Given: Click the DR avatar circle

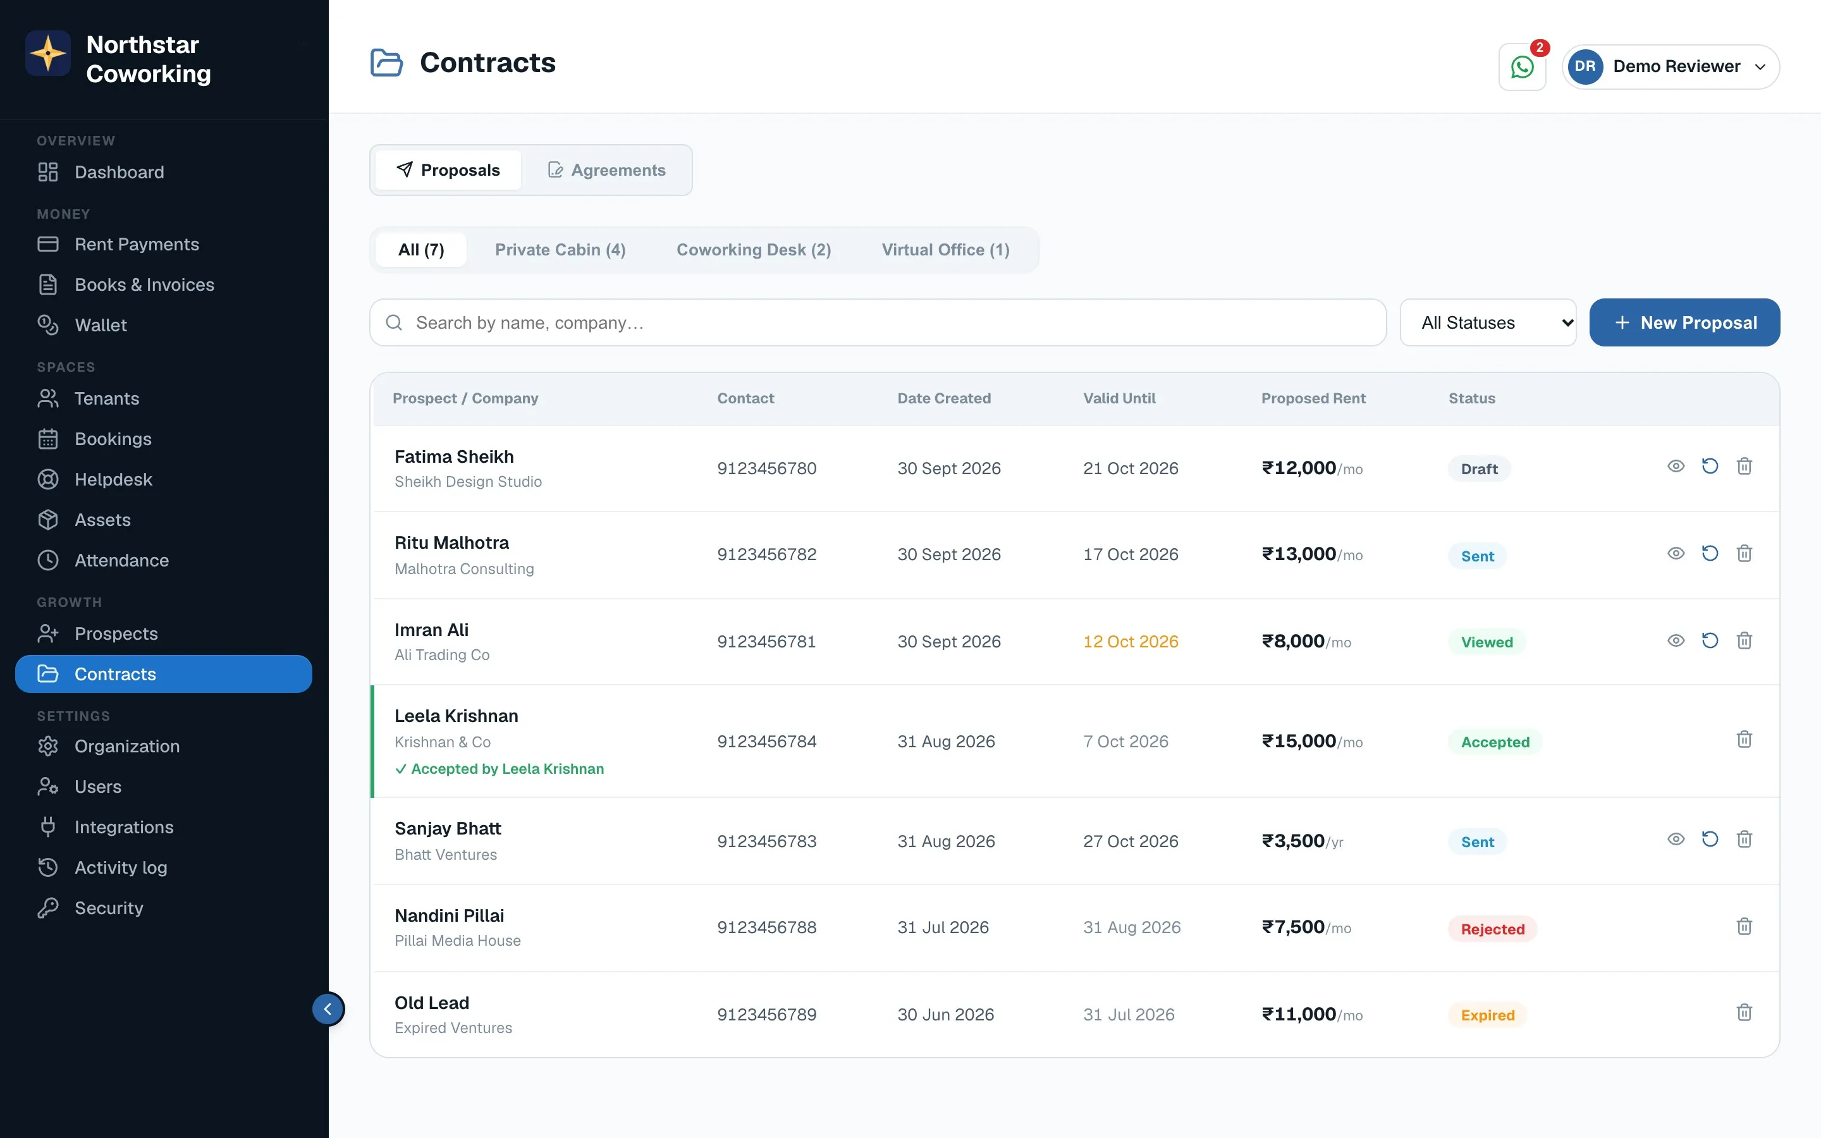Looking at the screenshot, I should pos(1585,66).
